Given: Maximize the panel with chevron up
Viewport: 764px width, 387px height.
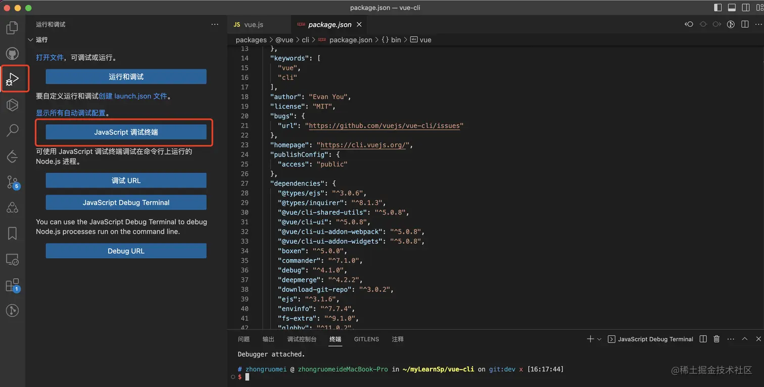Looking at the screenshot, I should 744,339.
